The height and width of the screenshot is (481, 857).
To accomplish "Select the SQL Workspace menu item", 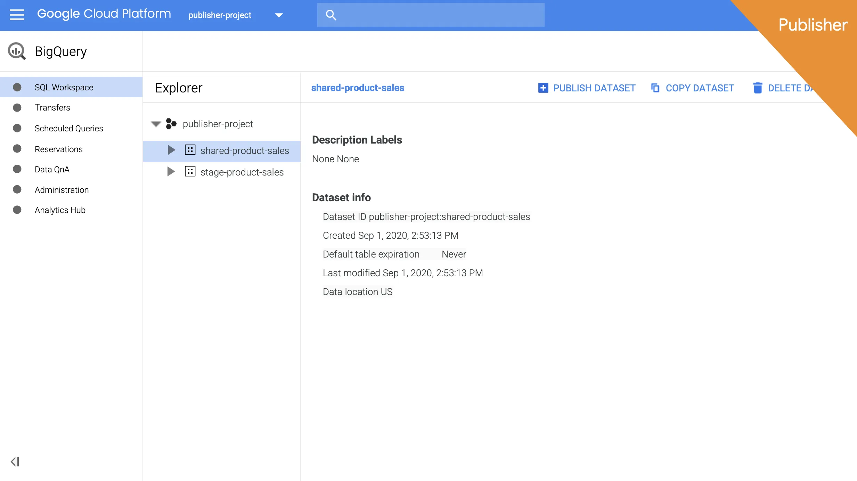I will click(64, 87).
